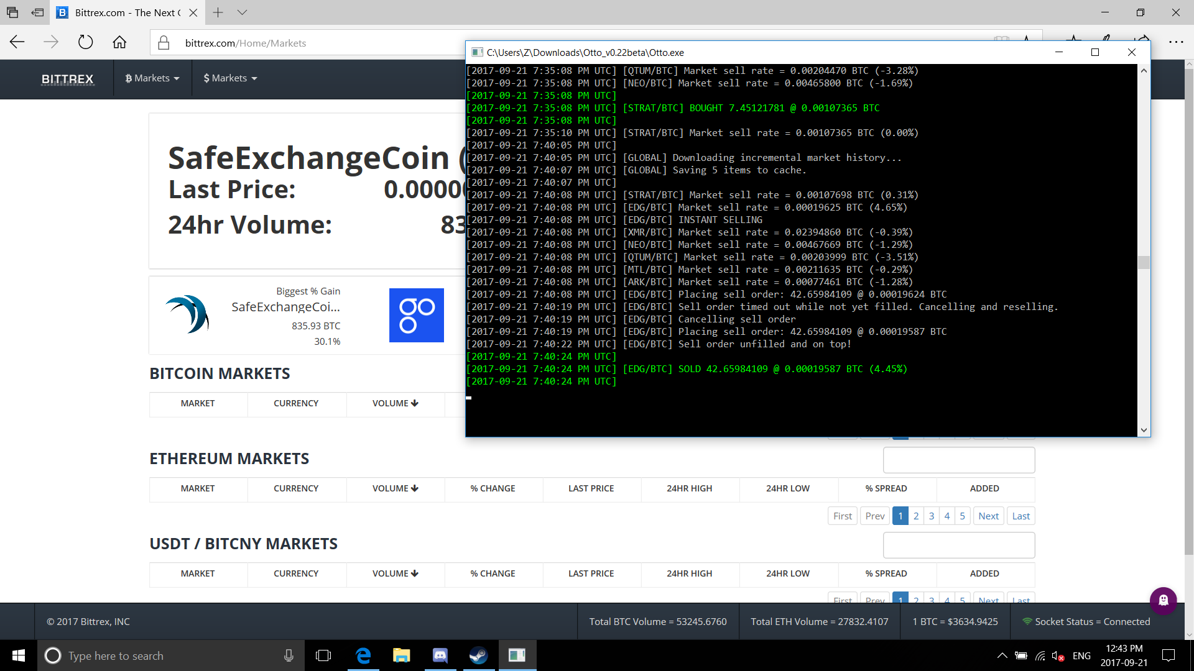This screenshot has width=1194, height=671.
Task: Activate Cortana microphone
Action: (289, 655)
